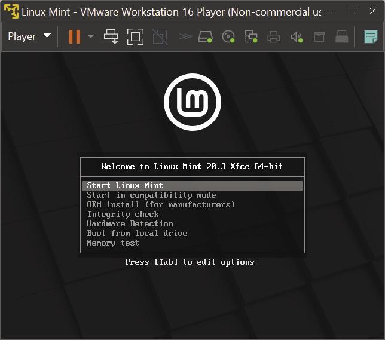Open the Player menu
The height and width of the screenshot is (340, 385).
[x=29, y=36]
